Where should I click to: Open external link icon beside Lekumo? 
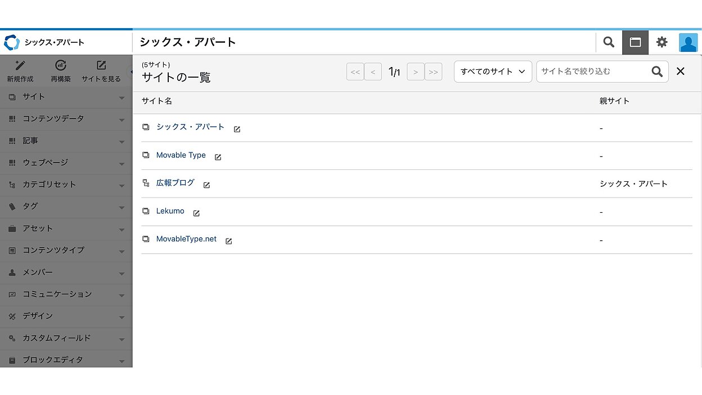(196, 213)
